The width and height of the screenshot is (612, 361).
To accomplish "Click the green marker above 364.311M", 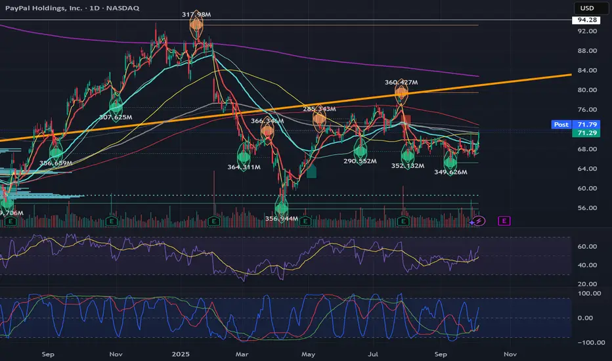I will click(244, 156).
